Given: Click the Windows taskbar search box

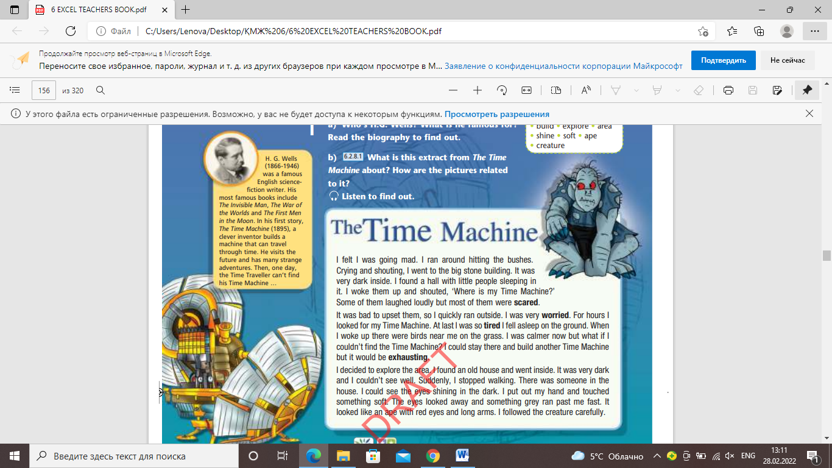Looking at the screenshot, I should coord(134,456).
